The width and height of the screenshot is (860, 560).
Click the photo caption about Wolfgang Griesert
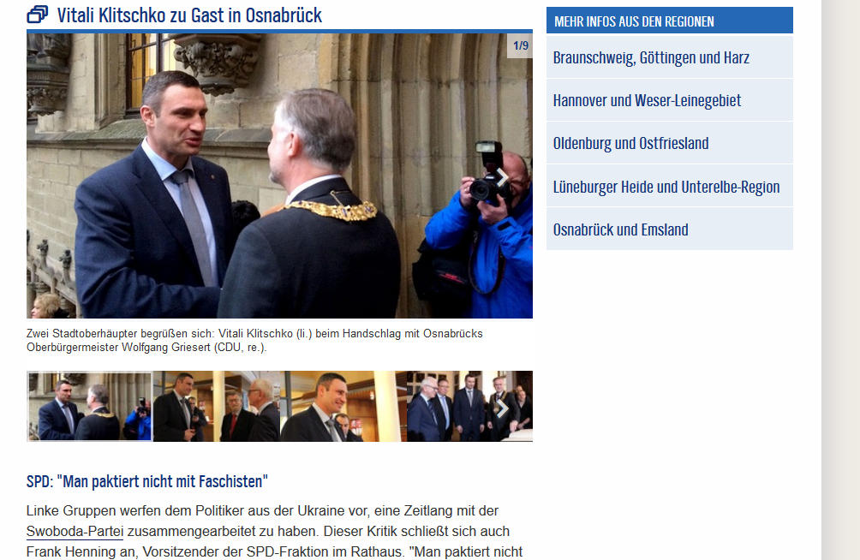[x=254, y=340]
